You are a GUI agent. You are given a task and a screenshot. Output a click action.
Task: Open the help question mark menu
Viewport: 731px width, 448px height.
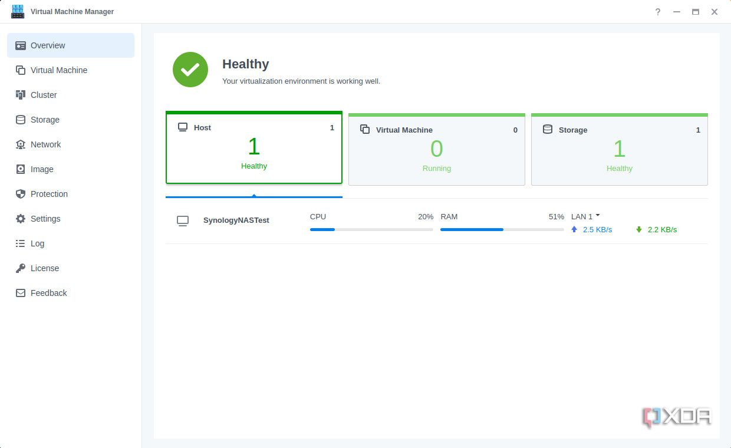point(657,12)
